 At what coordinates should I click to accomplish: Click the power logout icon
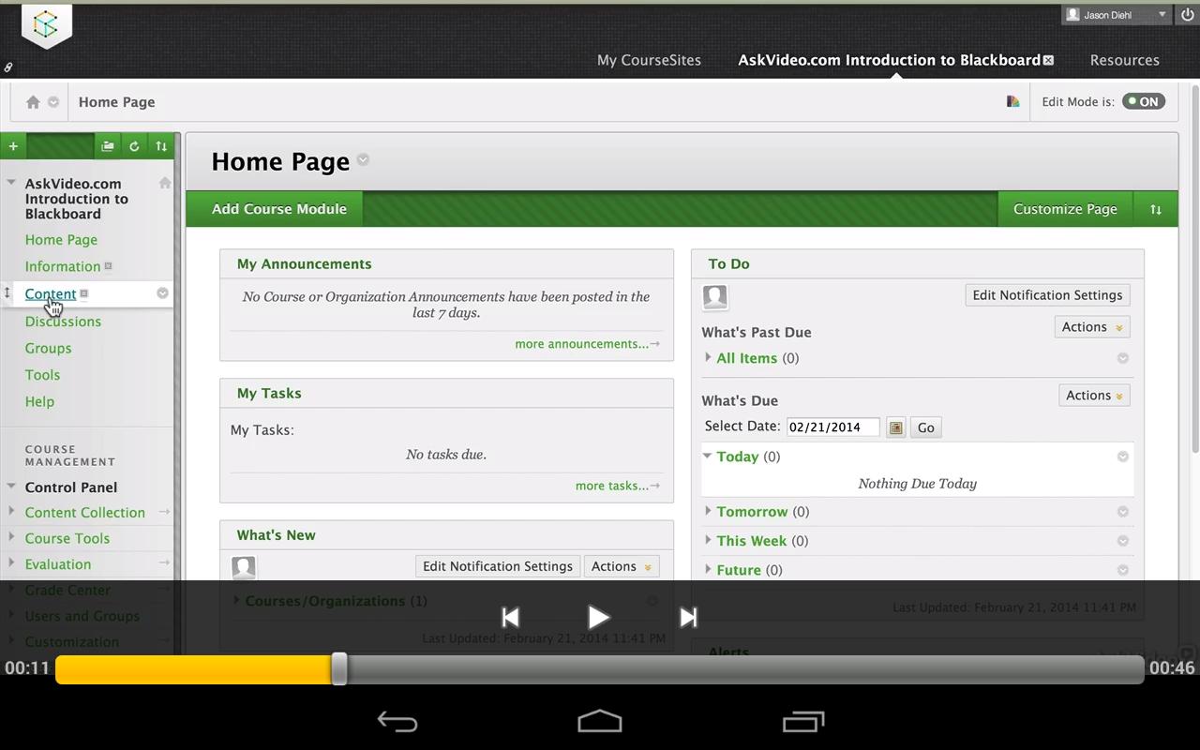(1187, 15)
